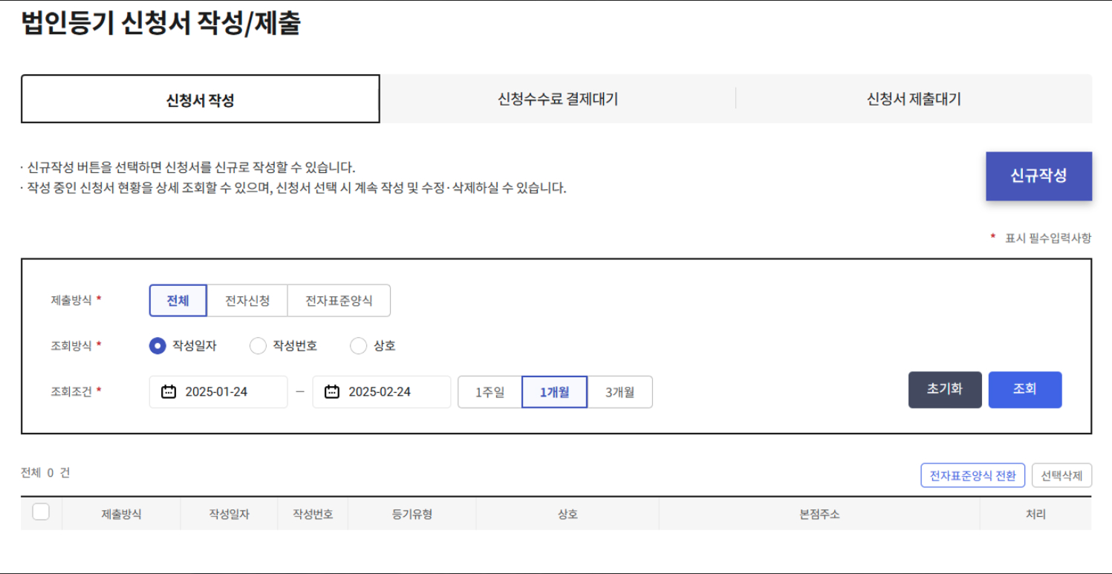Select 전자표준양식 submission method filter
The width and height of the screenshot is (1112, 574).
339,300
